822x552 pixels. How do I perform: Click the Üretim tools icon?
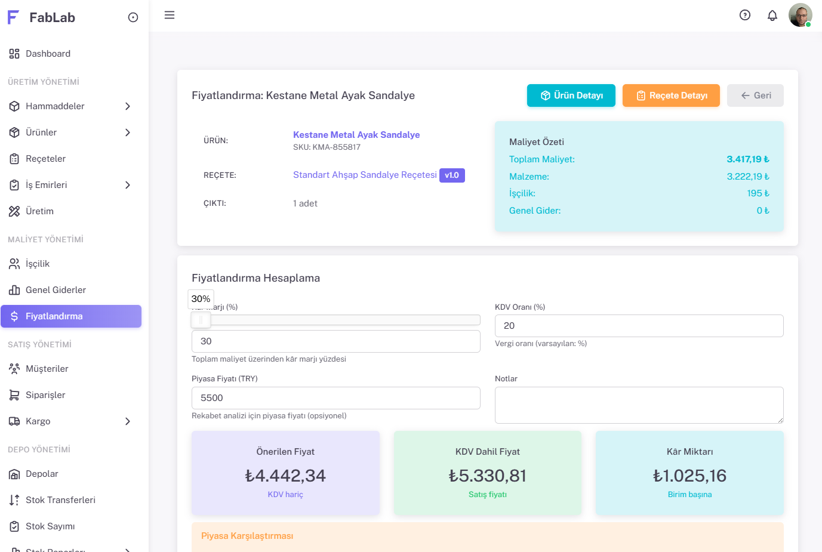[x=14, y=211]
